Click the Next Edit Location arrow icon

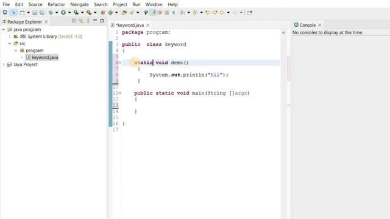214,12
